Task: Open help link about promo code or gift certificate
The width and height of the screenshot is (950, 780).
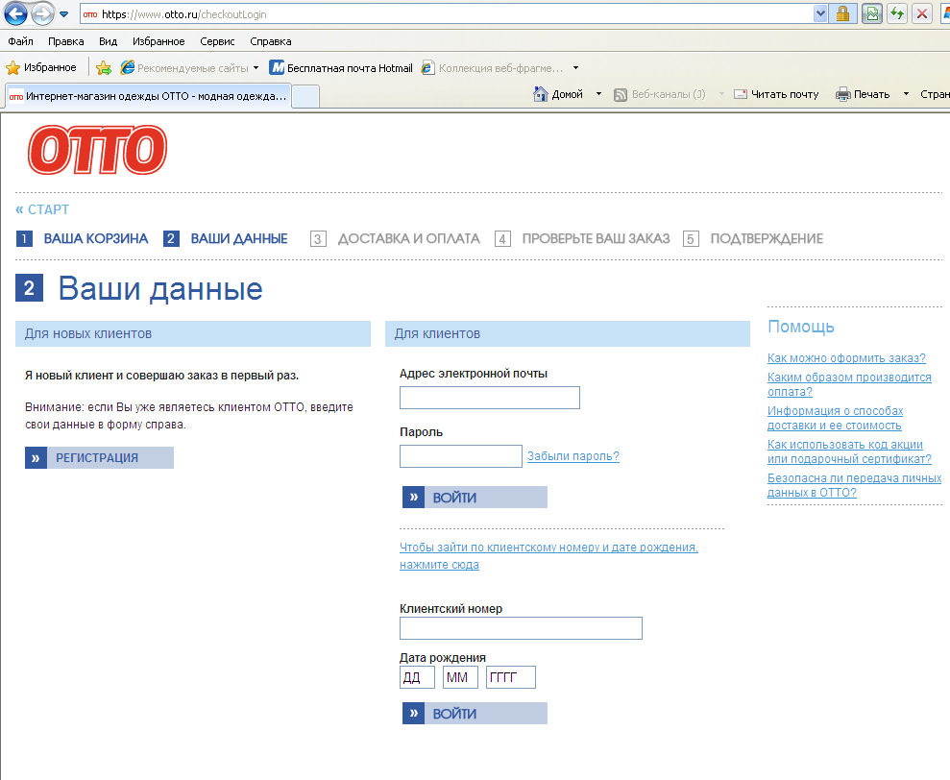Action: (x=849, y=451)
